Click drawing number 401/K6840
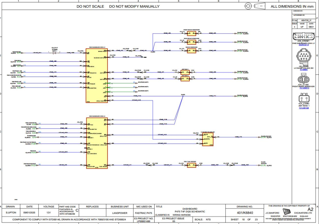Viewport: 319px width, 224px height. point(245,213)
